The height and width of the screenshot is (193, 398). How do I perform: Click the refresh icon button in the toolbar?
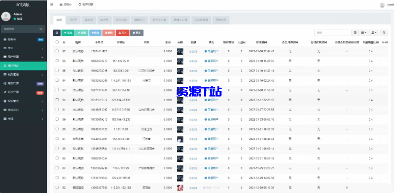[57, 33]
